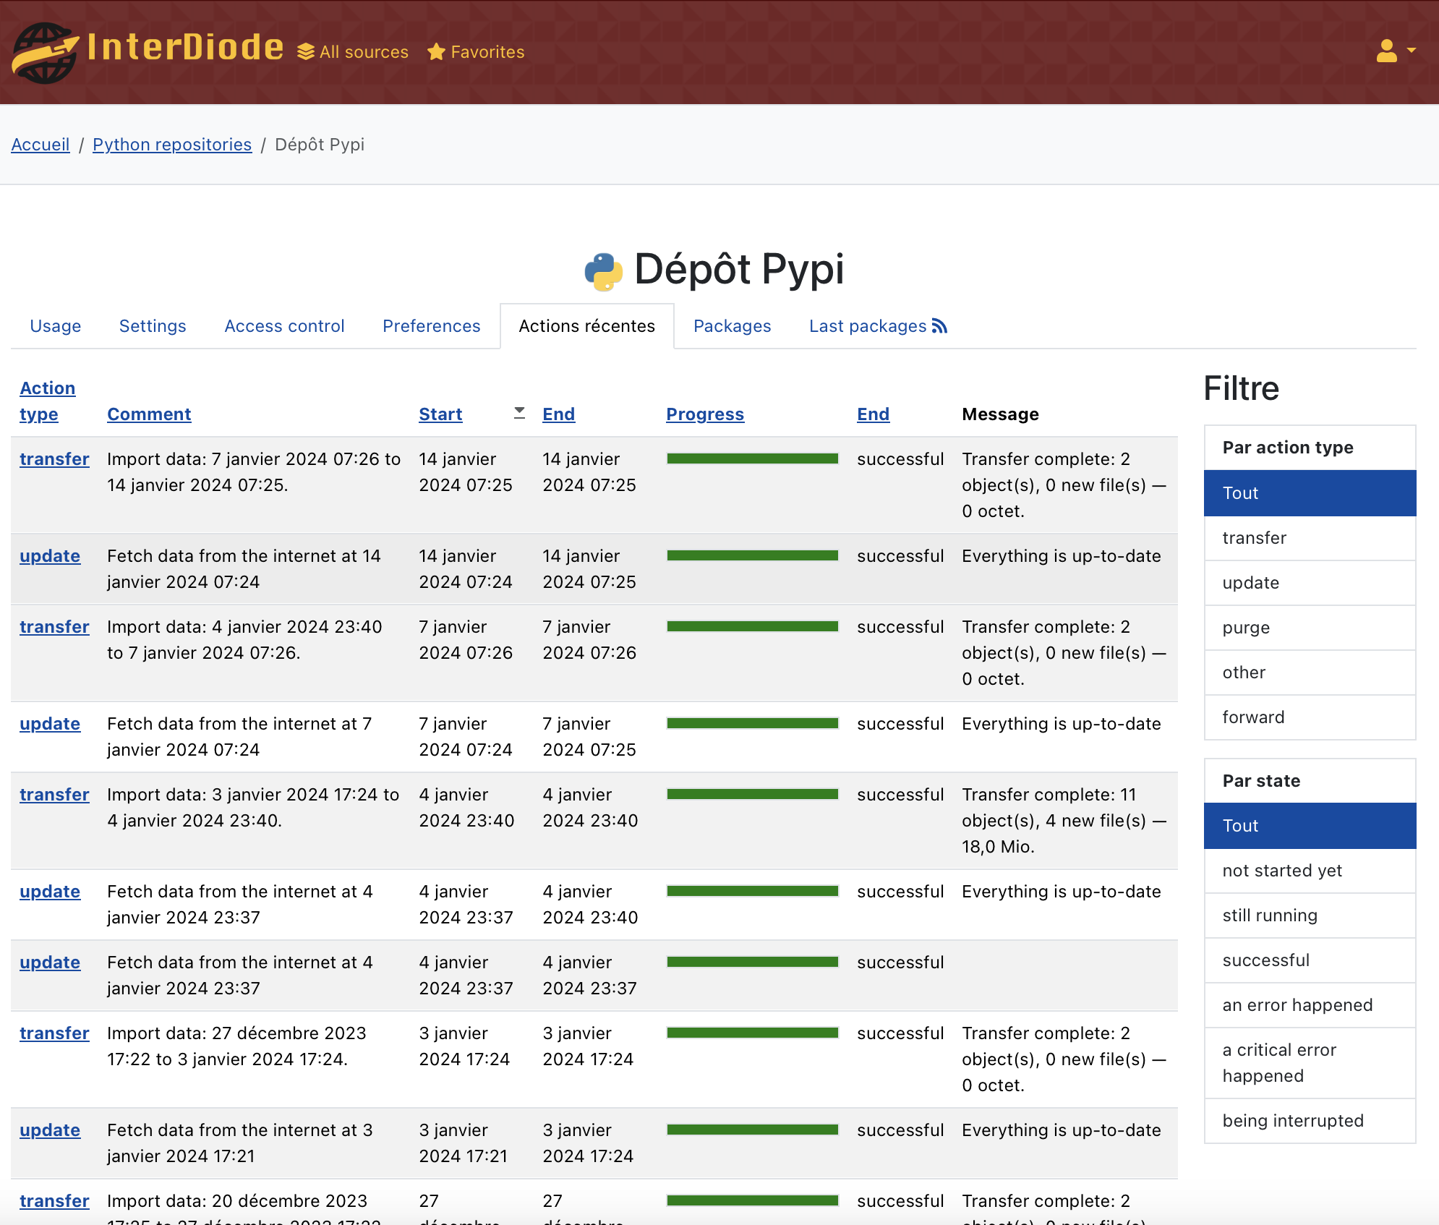Filter action type by forward
Screen dimensions: 1439x1225
point(1310,717)
